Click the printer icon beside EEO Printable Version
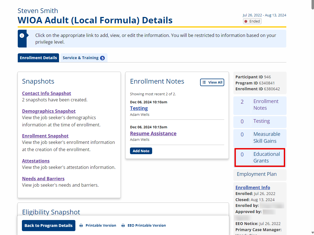The image size is (314, 235). tap(123, 226)
